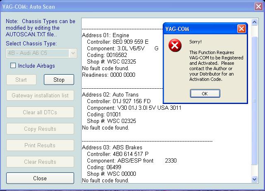Click the Address 03: ABS Brakes line

[112, 147]
